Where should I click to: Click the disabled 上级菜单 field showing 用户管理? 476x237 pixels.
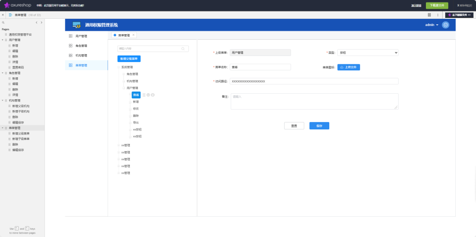pos(260,53)
